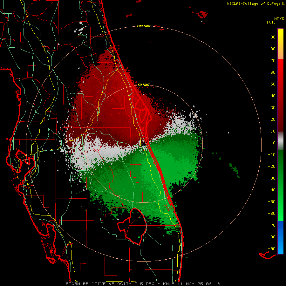Click the gray zero-velocity color bar segment
The width and height of the screenshot is (286, 286).
pos(281,141)
